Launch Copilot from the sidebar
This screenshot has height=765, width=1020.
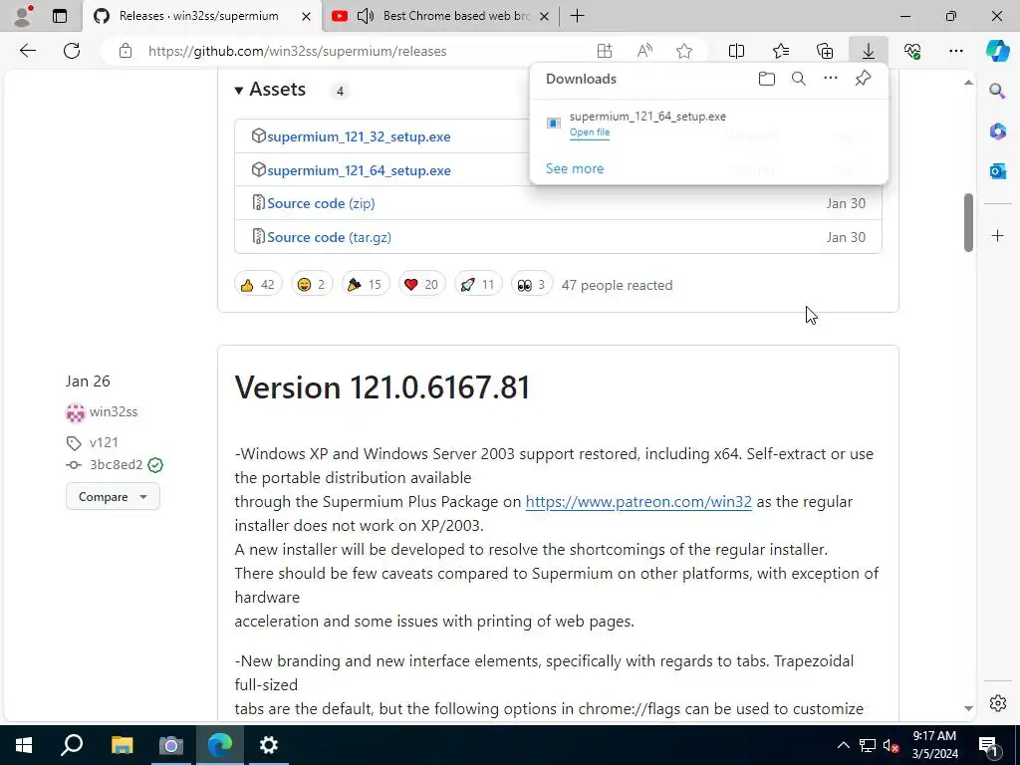pyautogui.click(x=998, y=51)
